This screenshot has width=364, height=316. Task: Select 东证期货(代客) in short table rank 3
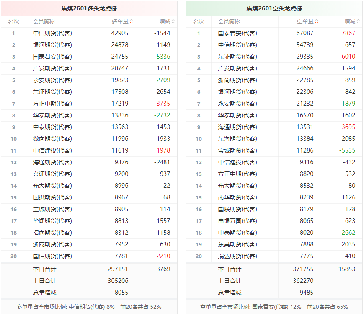tap(238, 57)
